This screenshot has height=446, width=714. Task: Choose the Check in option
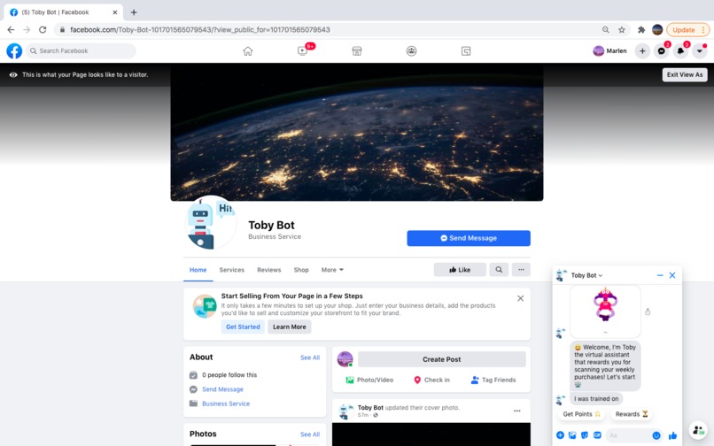431,380
